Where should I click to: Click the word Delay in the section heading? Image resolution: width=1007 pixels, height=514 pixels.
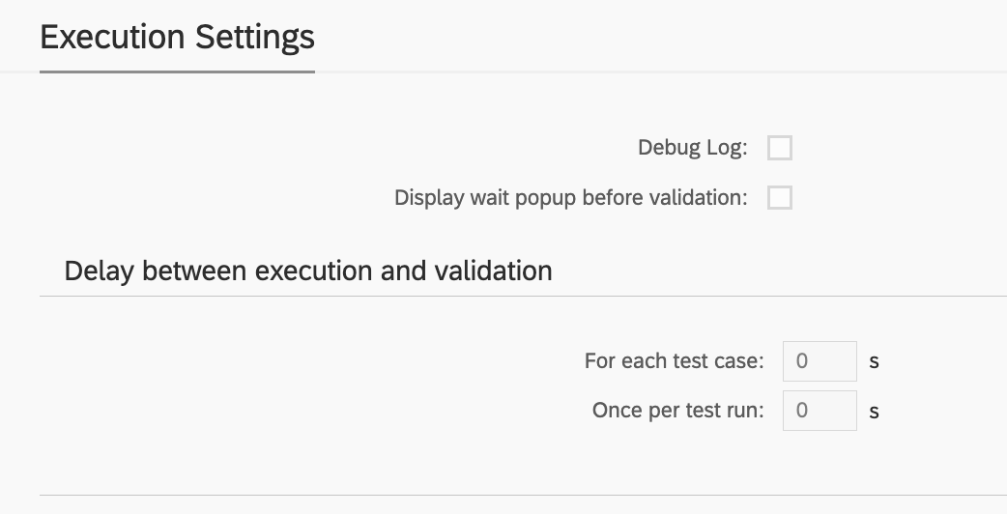[100, 271]
